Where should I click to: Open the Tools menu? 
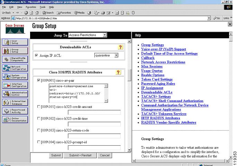(x=43, y=7)
